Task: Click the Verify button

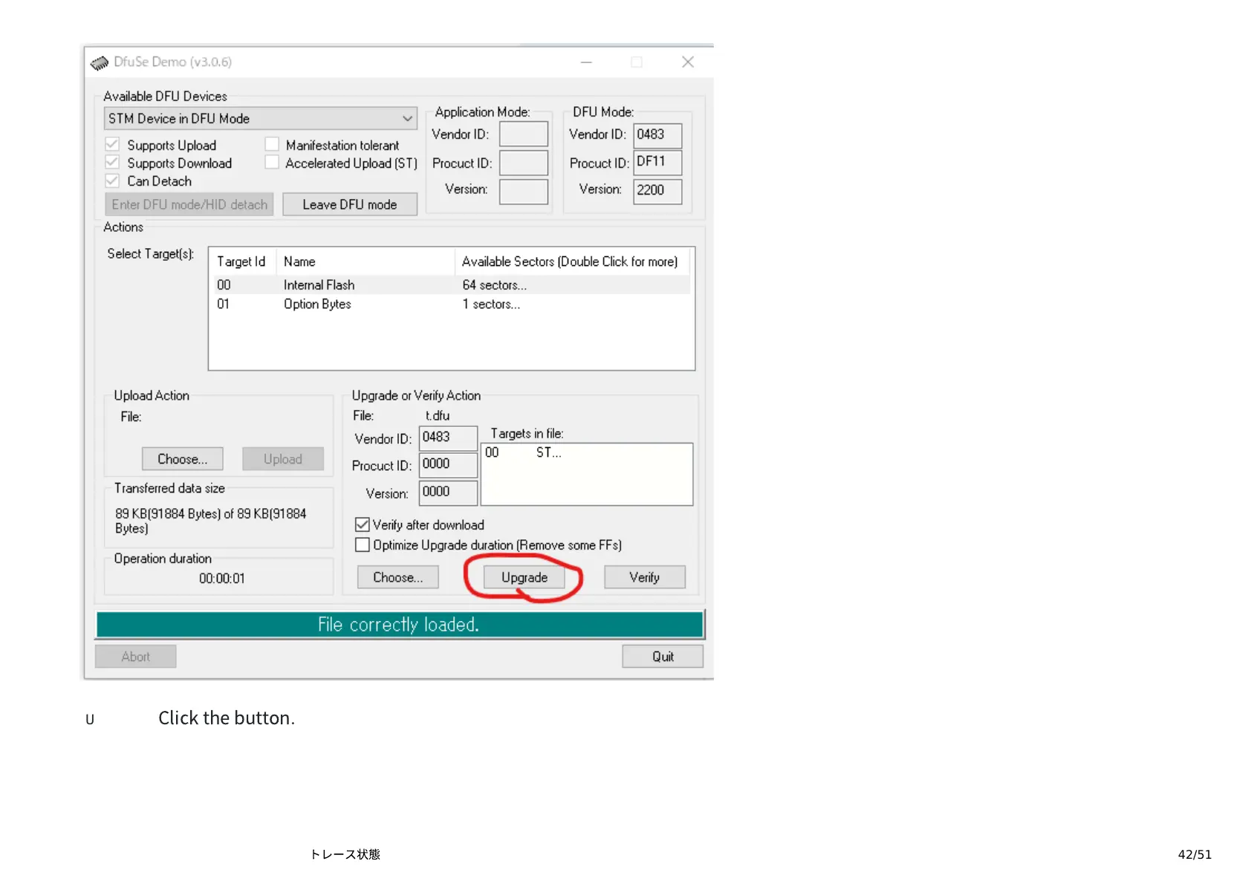Action: (x=644, y=578)
